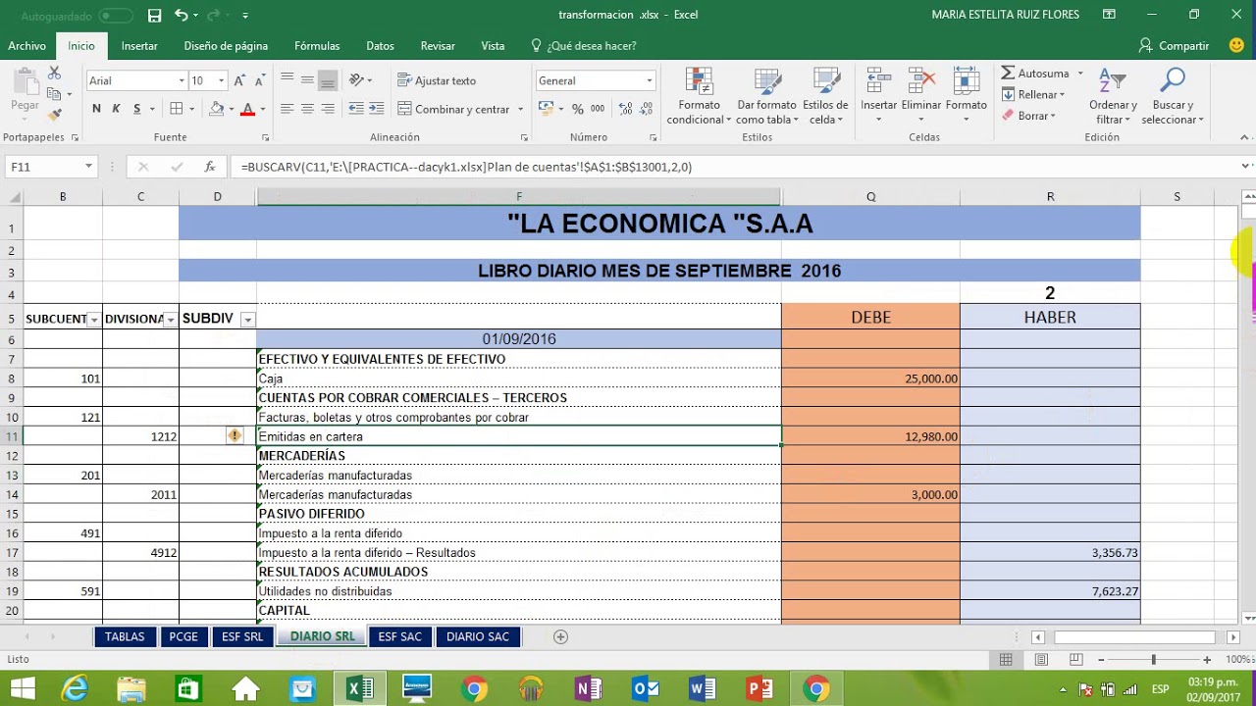Select cell with value 25,000.00

tap(870, 378)
